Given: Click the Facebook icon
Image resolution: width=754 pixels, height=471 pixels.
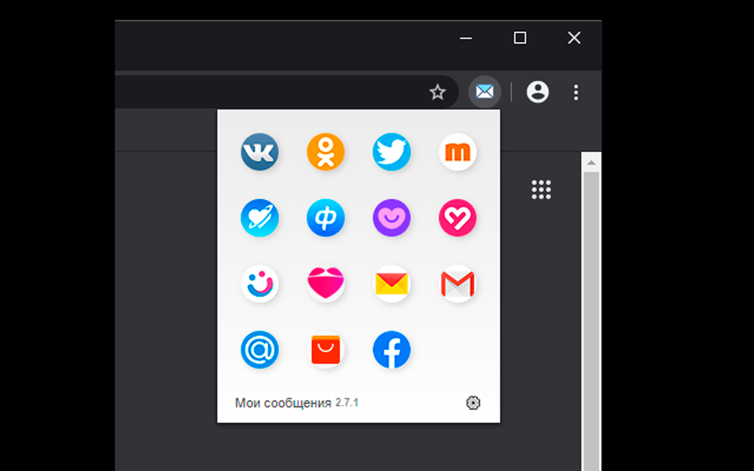Looking at the screenshot, I should [392, 349].
